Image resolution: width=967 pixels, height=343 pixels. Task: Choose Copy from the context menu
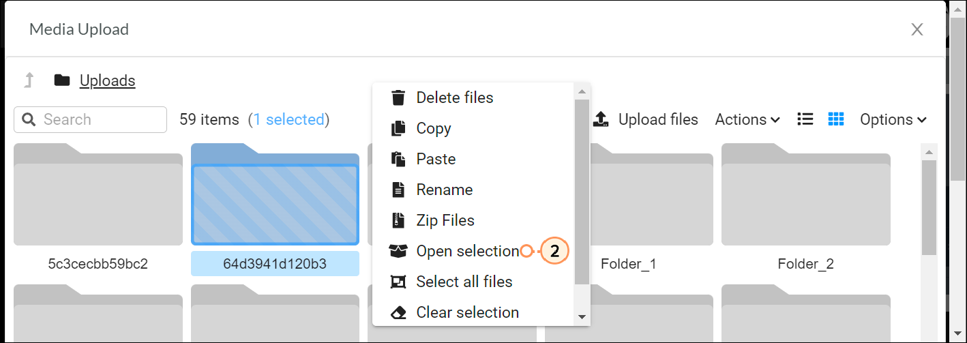(x=474, y=128)
